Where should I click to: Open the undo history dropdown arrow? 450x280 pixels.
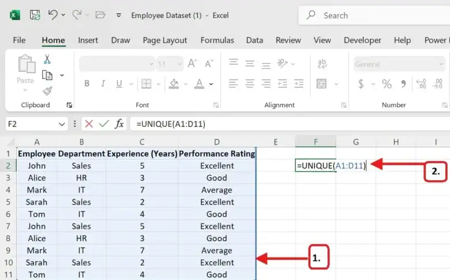63,15
